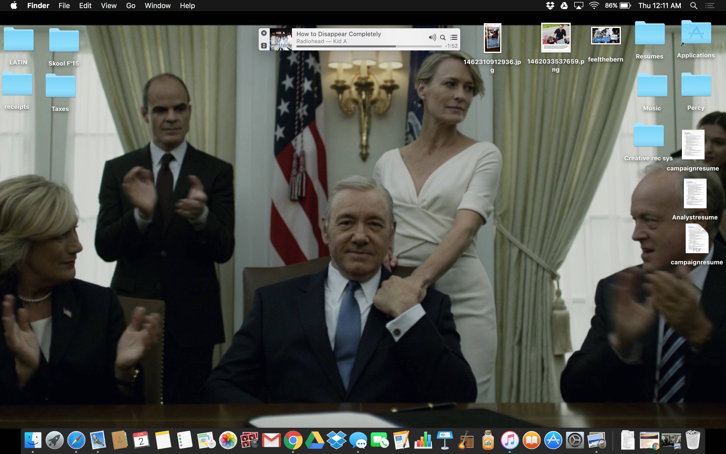Seek within the song progress bar
The width and height of the screenshot is (726, 454).
click(369, 46)
